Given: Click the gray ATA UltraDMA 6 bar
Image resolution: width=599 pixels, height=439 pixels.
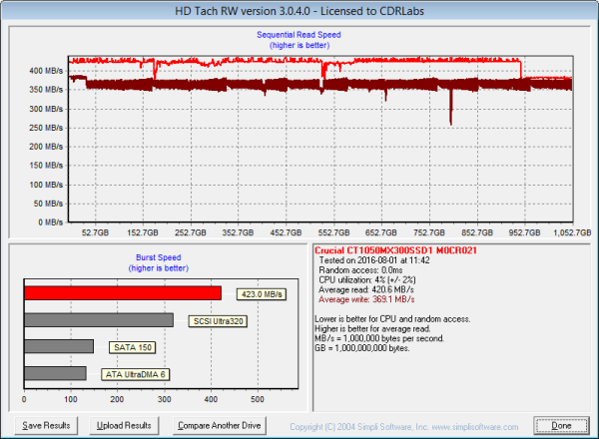Looking at the screenshot, I should 55,373.
